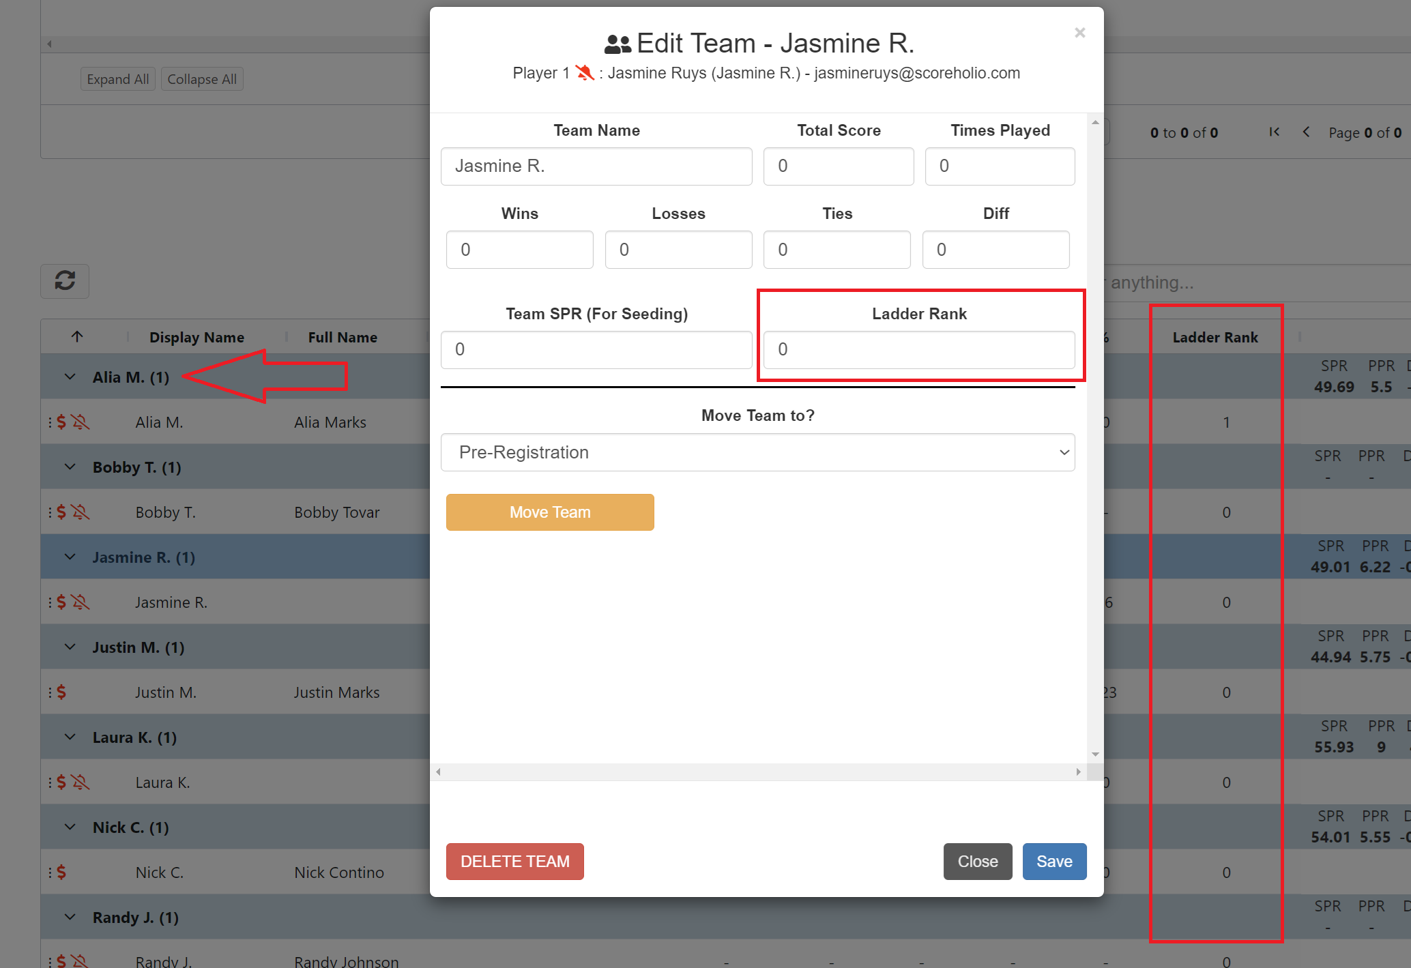Image resolution: width=1411 pixels, height=968 pixels.
Task: Click the Ladder Rank input field
Action: pos(918,349)
